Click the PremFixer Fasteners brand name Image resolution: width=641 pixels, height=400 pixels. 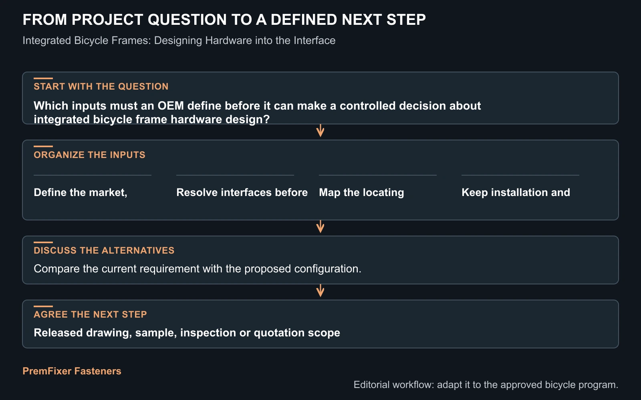coord(72,371)
